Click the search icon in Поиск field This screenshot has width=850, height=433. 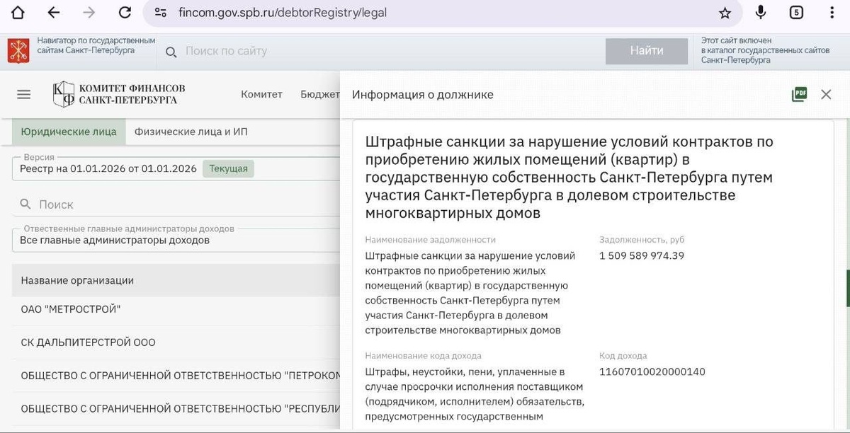pos(25,204)
